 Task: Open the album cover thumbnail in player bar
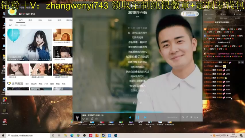[77, 117]
